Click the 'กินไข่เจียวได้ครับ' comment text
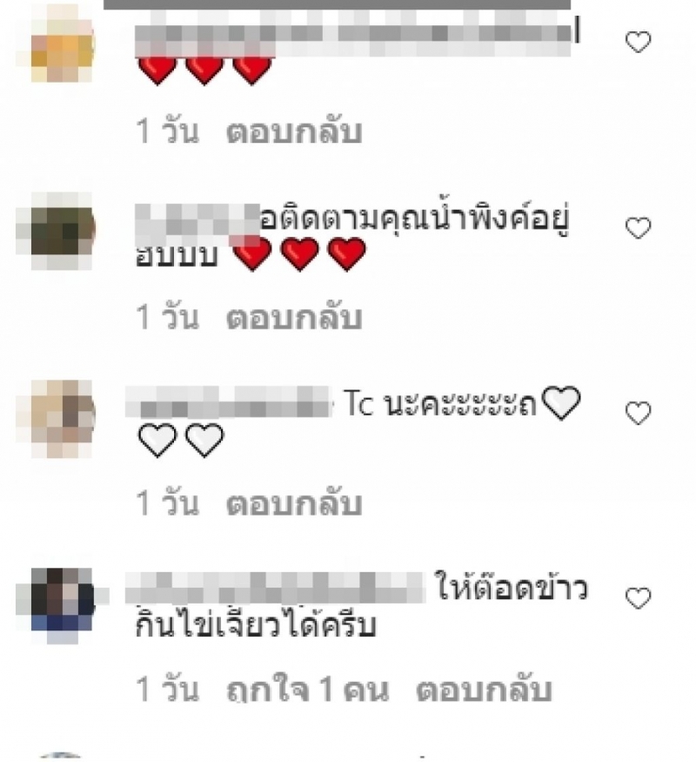Viewport: 696px width, 762px height. pyautogui.click(x=256, y=625)
